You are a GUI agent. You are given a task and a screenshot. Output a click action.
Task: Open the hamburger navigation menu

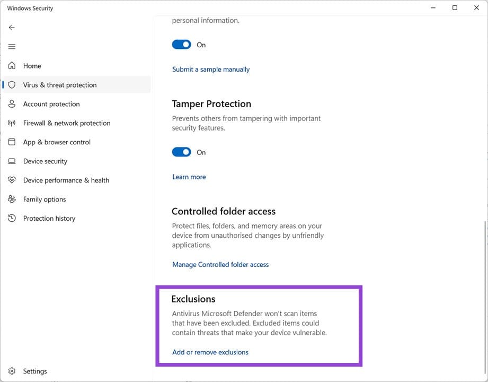coord(12,47)
